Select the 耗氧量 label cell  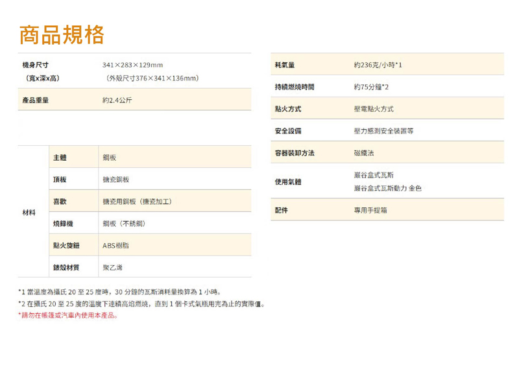tap(285, 65)
